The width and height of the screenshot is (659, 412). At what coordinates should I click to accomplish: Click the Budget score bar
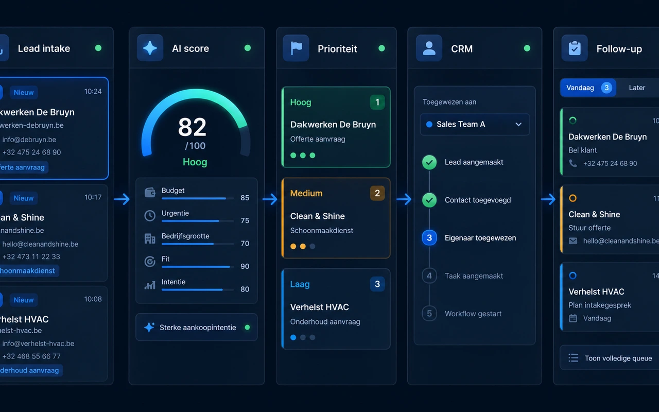pos(198,198)
